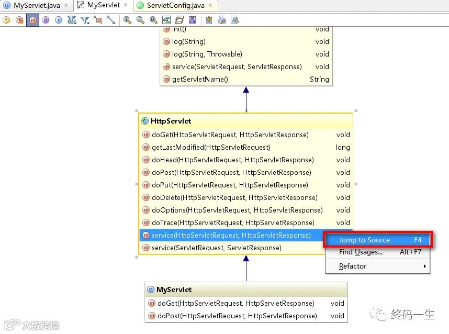This screenshot has width=449, height=334.
Task: Select doPut method in HttpServlet
Action: [x=245, y=185]
